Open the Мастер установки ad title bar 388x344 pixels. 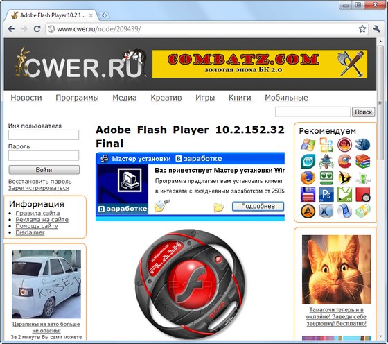pos(190,159)
